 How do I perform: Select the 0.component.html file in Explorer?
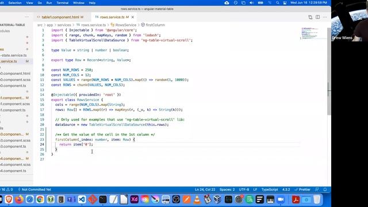[15, 74]
